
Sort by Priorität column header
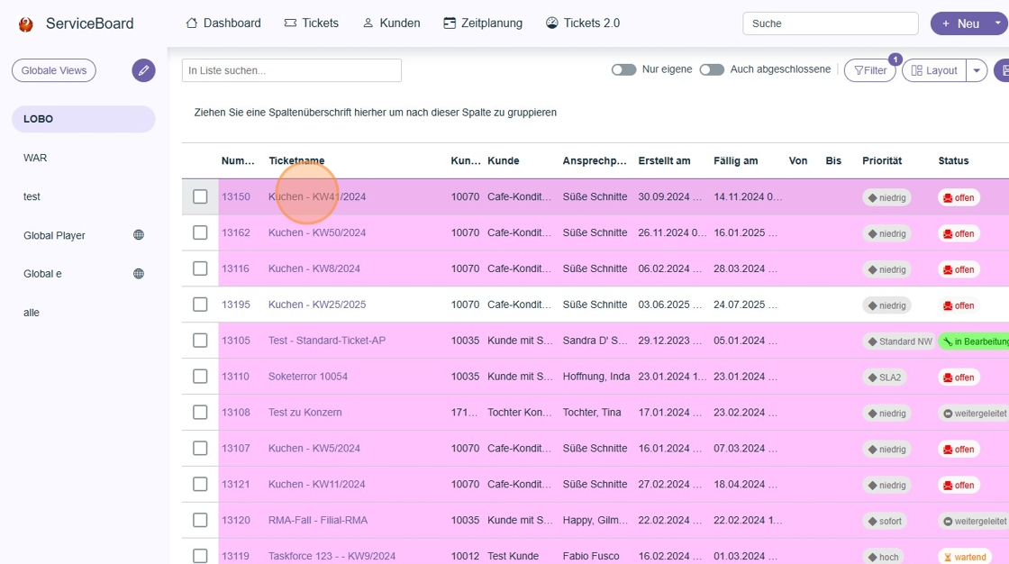(x=882, y=161)
